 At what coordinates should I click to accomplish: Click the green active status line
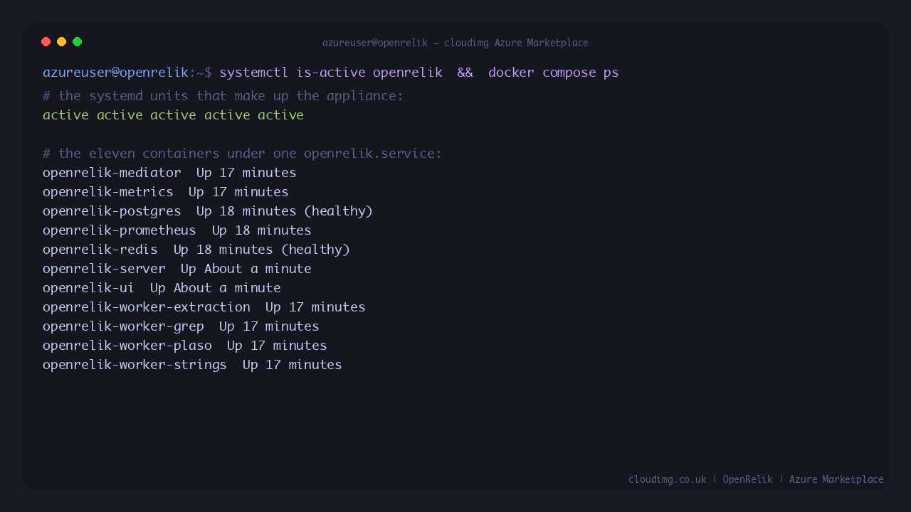click(173, 115)
